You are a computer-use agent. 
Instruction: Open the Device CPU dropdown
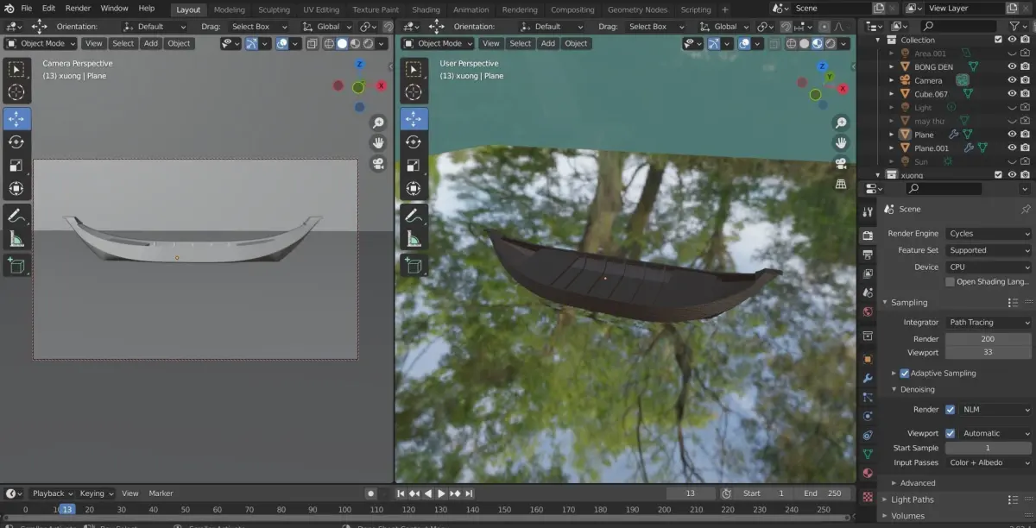989,267
